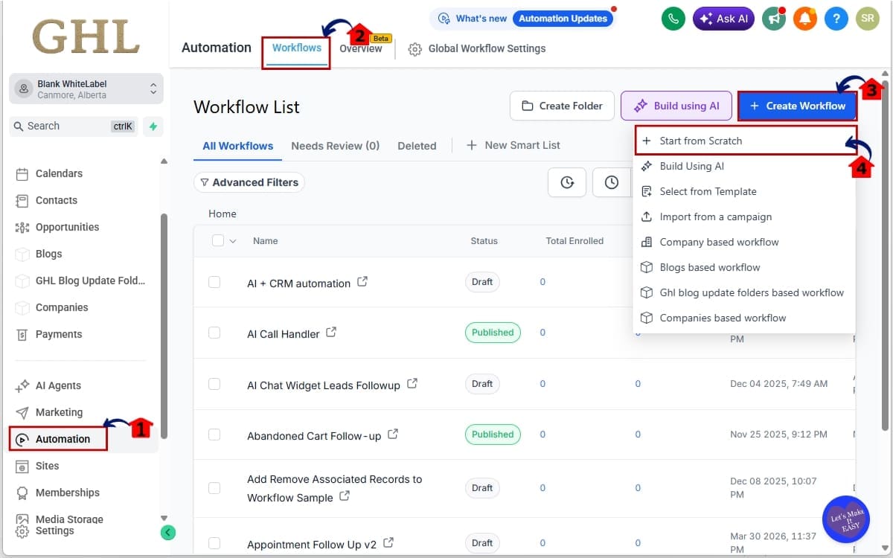Click the megaphone announcements icon
Viewport: 893px width, 558px height.
(774, 19)
